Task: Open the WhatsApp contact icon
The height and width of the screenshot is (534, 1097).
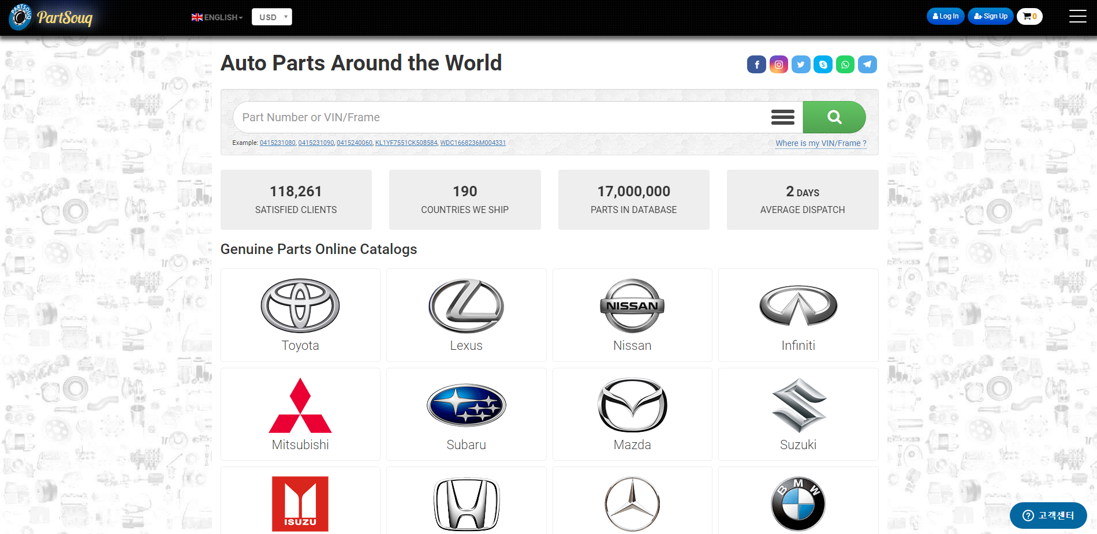Action: (x=845, y=65)
